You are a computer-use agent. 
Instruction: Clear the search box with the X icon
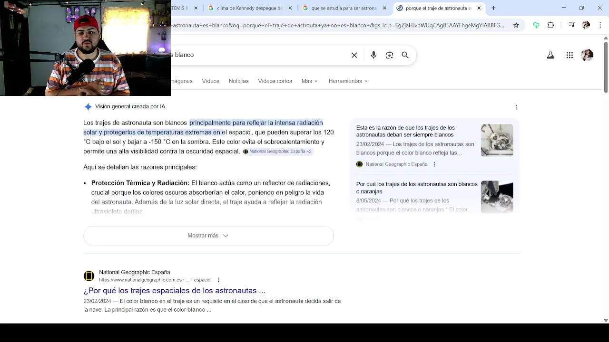(x=354, y=55)
